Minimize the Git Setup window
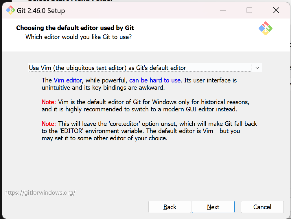Image resolution: width=291 pixels, height=219 pixels. [x=223, y=10]
